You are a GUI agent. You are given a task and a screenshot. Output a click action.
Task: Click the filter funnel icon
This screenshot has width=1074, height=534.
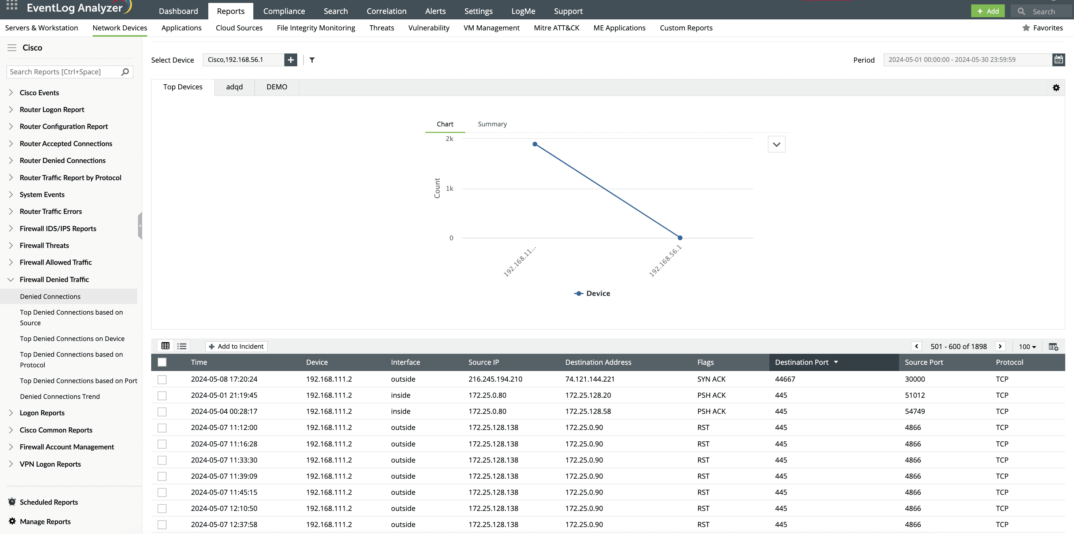point(312,60)
